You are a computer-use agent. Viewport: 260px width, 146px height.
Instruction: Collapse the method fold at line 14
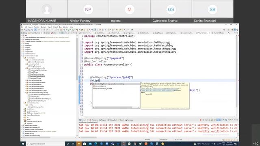pyautogui.click(x=83, y=77)
